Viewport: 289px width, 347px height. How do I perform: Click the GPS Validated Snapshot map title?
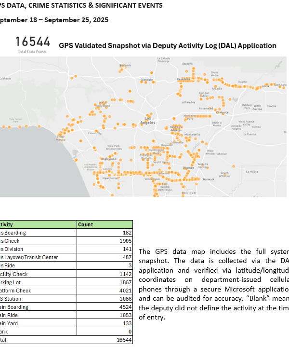(167, 45)
